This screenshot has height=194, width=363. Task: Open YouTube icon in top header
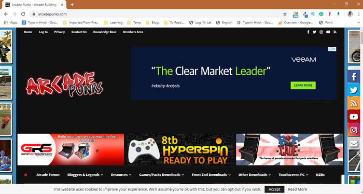click(x=328, y=32)
